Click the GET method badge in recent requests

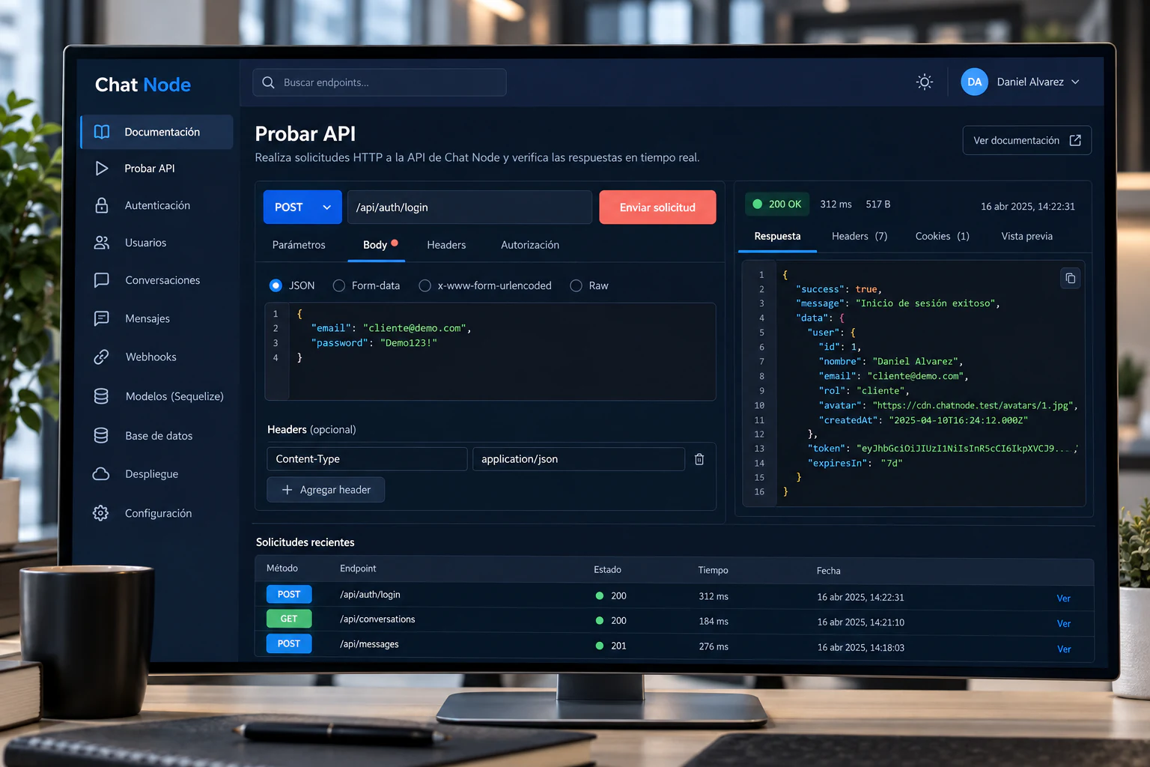click(289, 619)
